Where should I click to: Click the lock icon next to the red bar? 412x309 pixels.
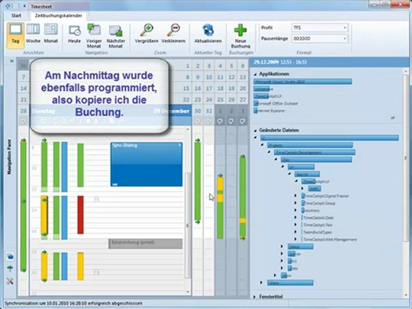(97, 200)
